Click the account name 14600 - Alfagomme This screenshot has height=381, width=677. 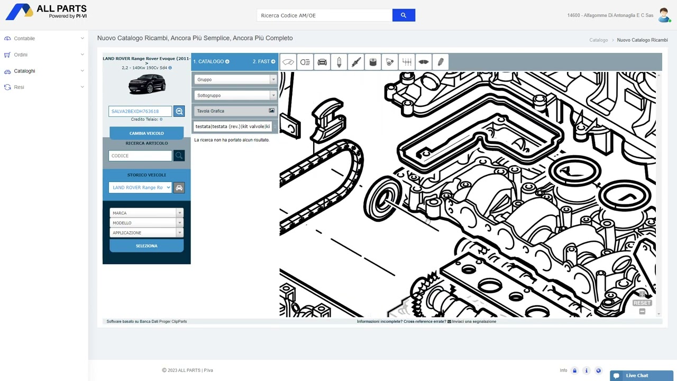pyautogui.click(x=610, y=15)
